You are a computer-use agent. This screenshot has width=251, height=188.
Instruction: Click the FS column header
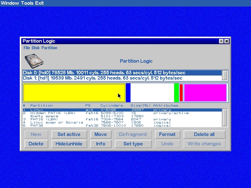point(88,106)
